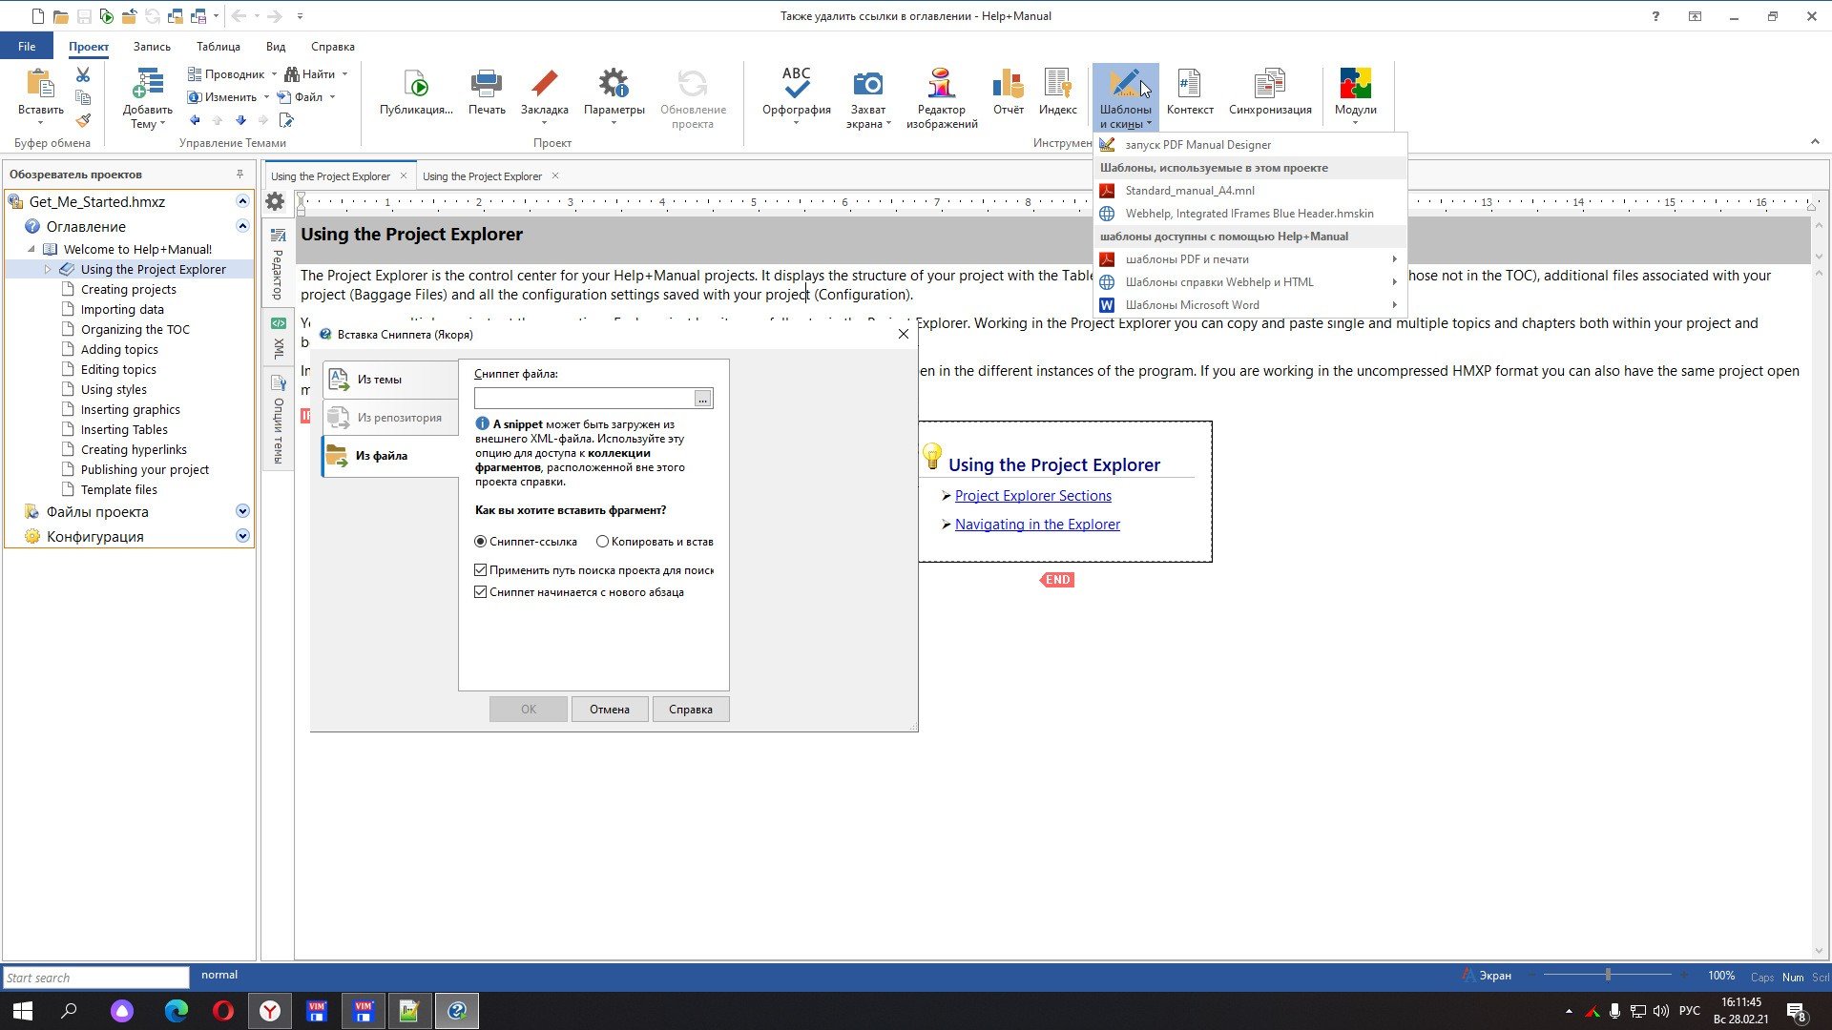Open the Вид ribbon tab
The width and height of the screenshot is (1832, 1030).
tap(276, 46)
